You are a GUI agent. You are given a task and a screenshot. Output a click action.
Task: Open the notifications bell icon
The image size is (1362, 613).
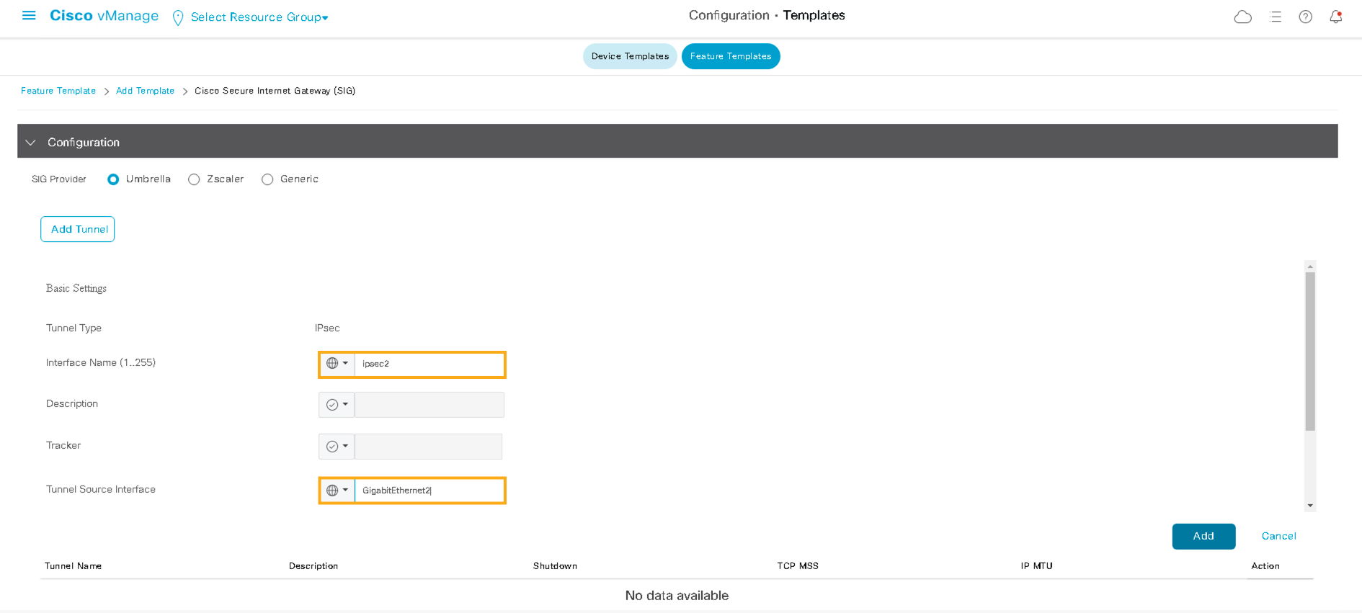tap(1335, 17)
